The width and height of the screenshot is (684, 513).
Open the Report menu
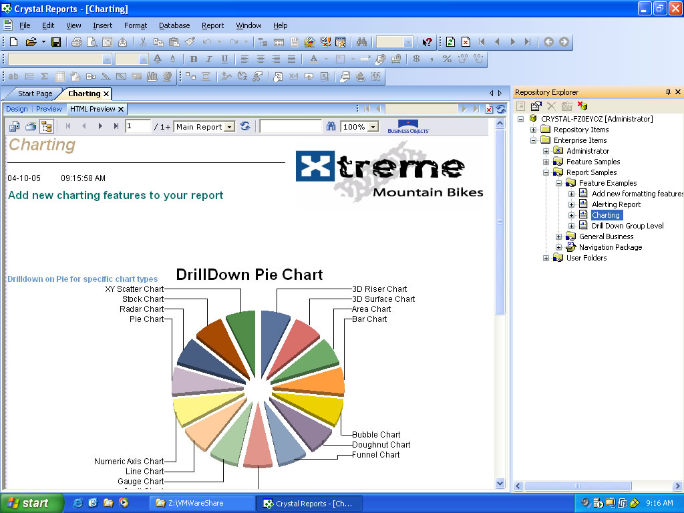[212, 26]
